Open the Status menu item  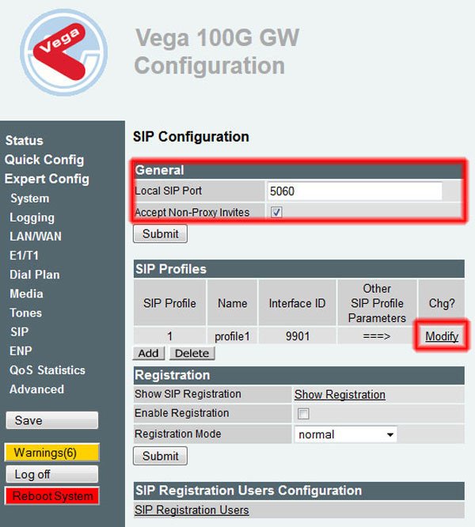pos(25,141)
